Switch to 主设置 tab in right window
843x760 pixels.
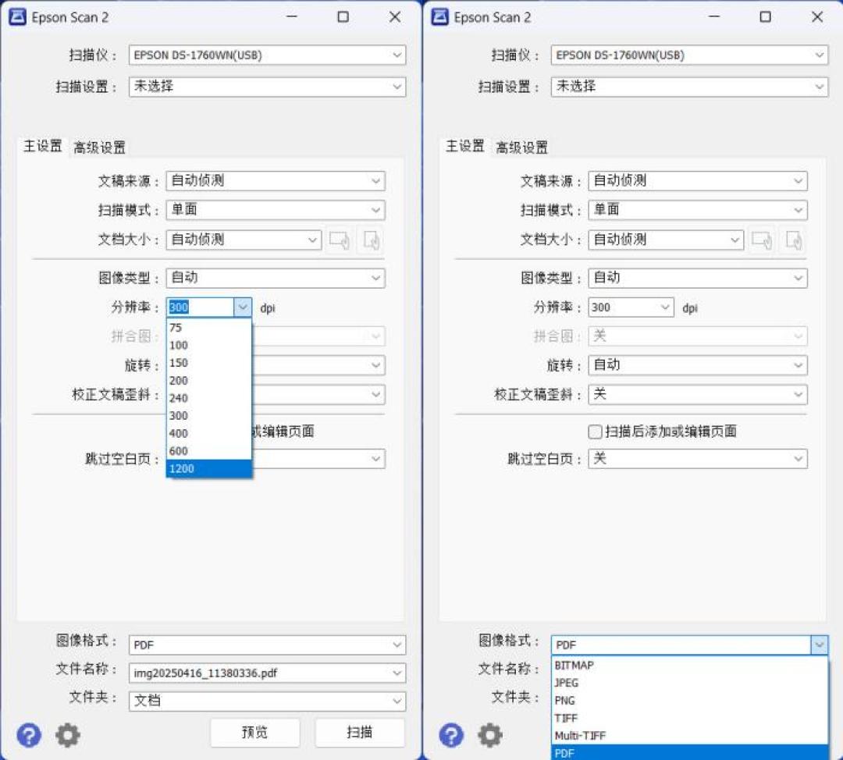465,146
